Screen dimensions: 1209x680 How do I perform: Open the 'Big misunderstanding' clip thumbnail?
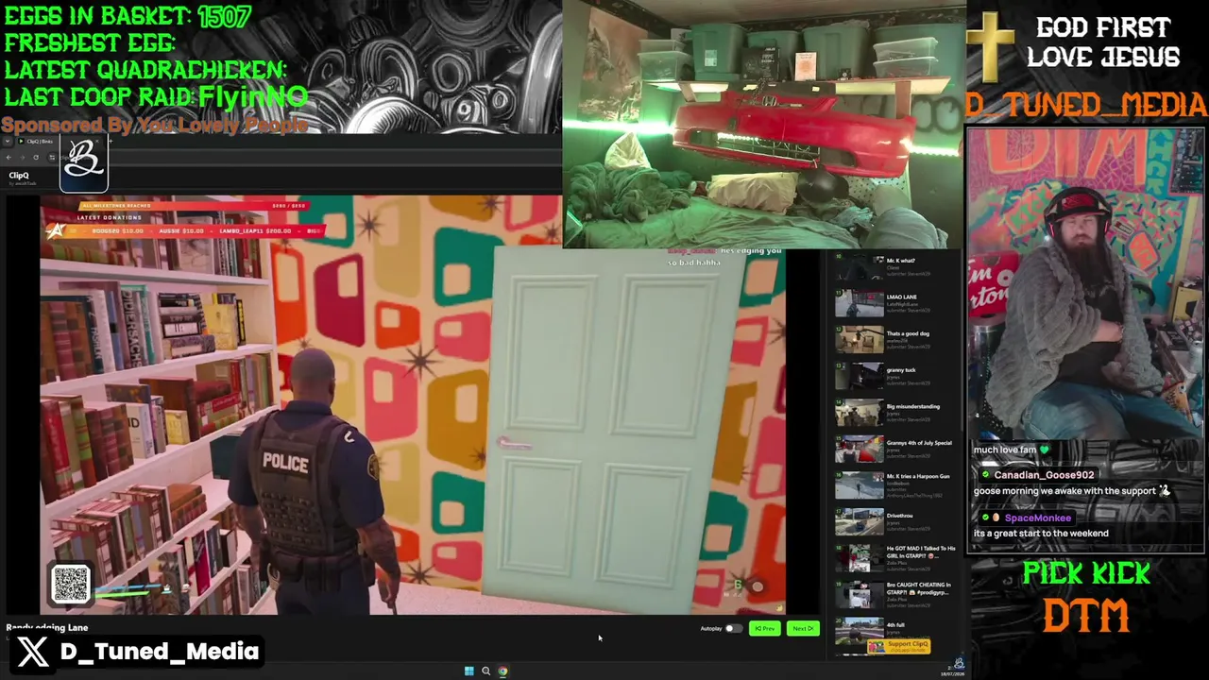(859, 413)
